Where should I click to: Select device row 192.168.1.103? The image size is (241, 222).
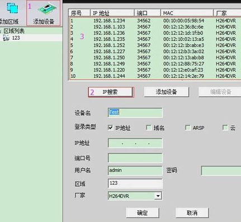point(155,27)
